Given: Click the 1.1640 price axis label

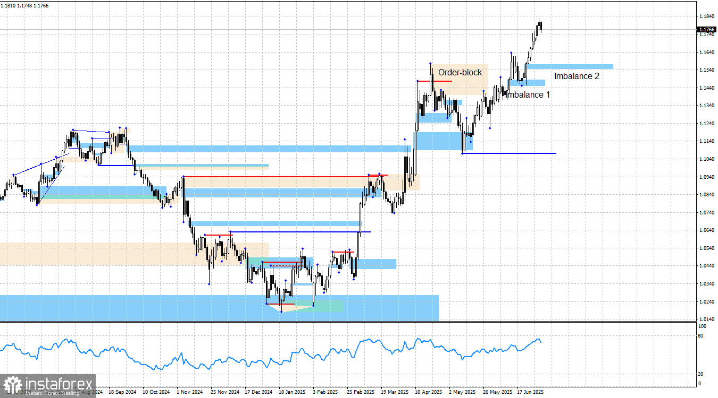Looking at the screenshot, I should coord(706,52).
